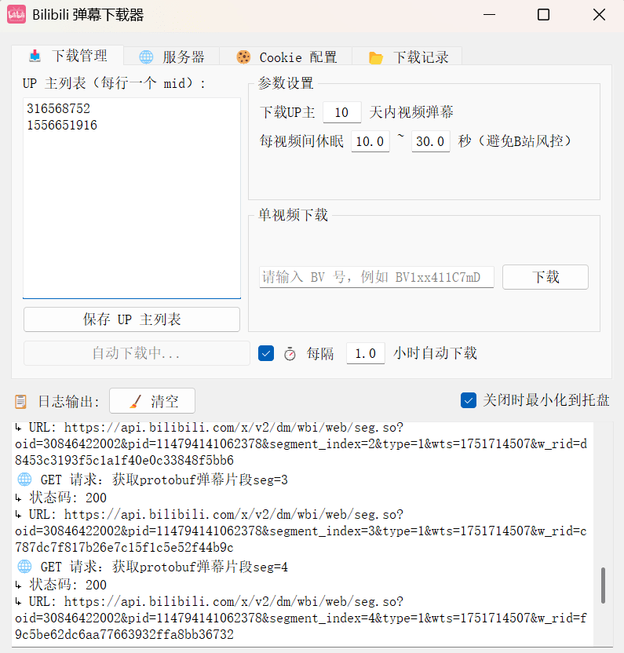Click the Bilibili app logo icon

(x=16, y=15)
